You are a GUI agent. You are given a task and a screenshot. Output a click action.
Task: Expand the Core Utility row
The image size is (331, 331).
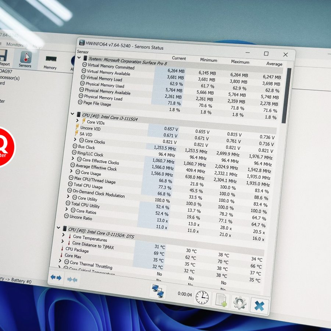[x=68, y=196]
